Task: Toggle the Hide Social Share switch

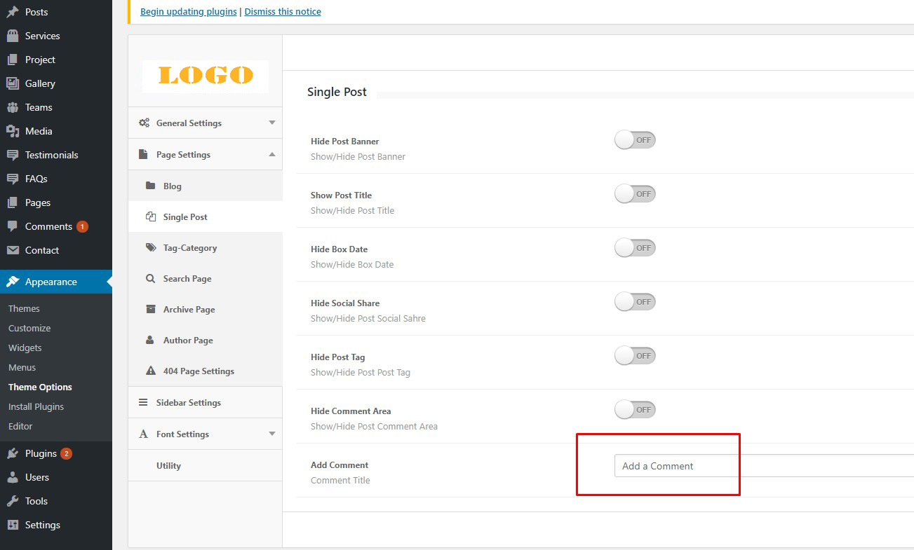Action: (635, 302)
